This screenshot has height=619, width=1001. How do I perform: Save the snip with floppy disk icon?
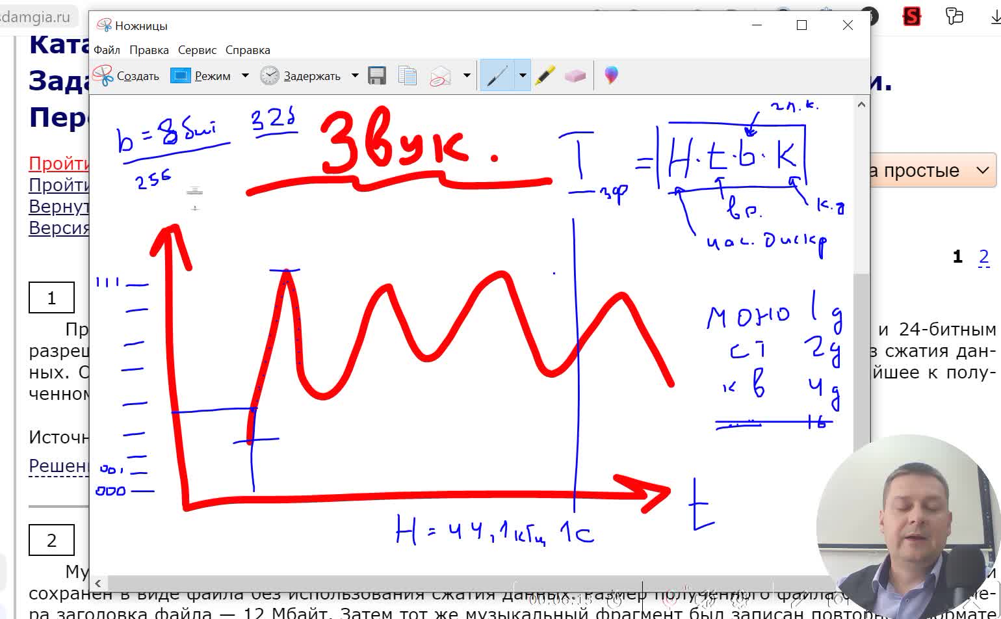[x=377, y=76]
